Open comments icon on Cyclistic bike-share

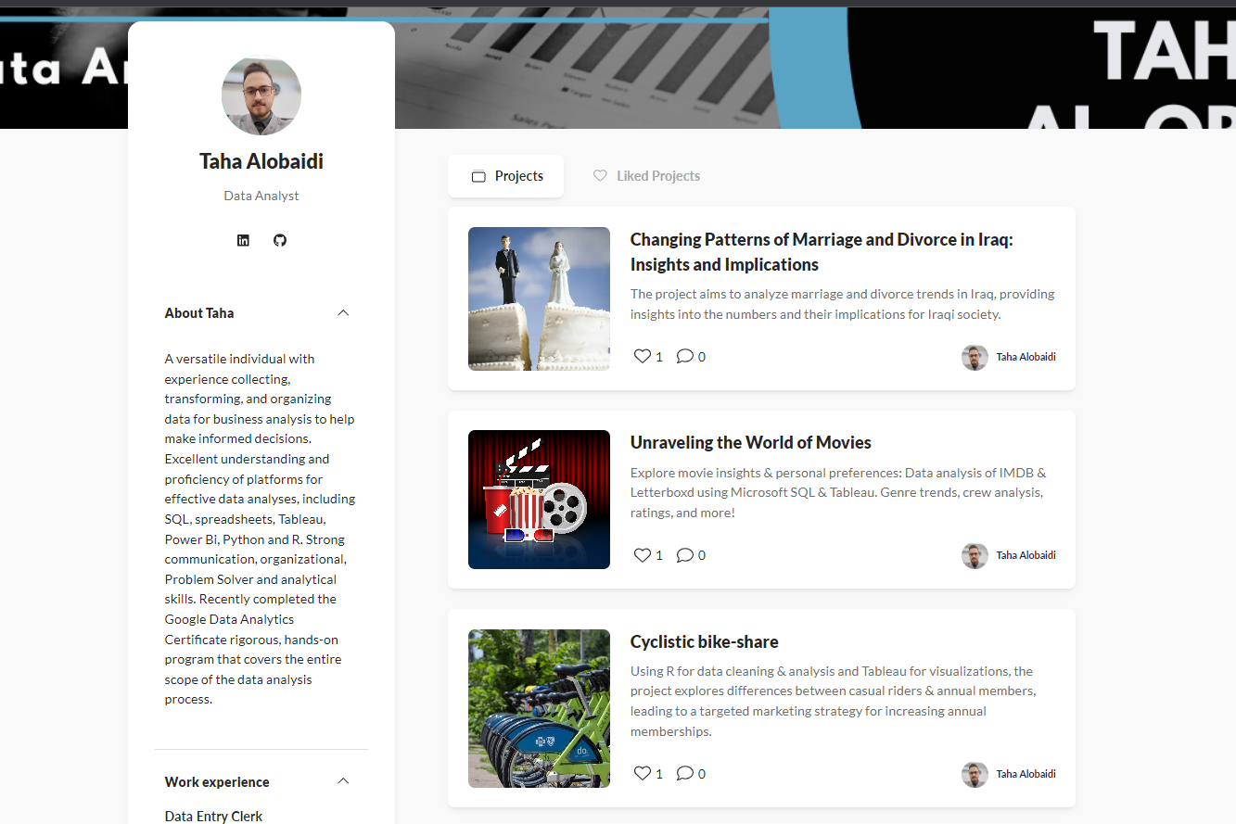point(684,773)
